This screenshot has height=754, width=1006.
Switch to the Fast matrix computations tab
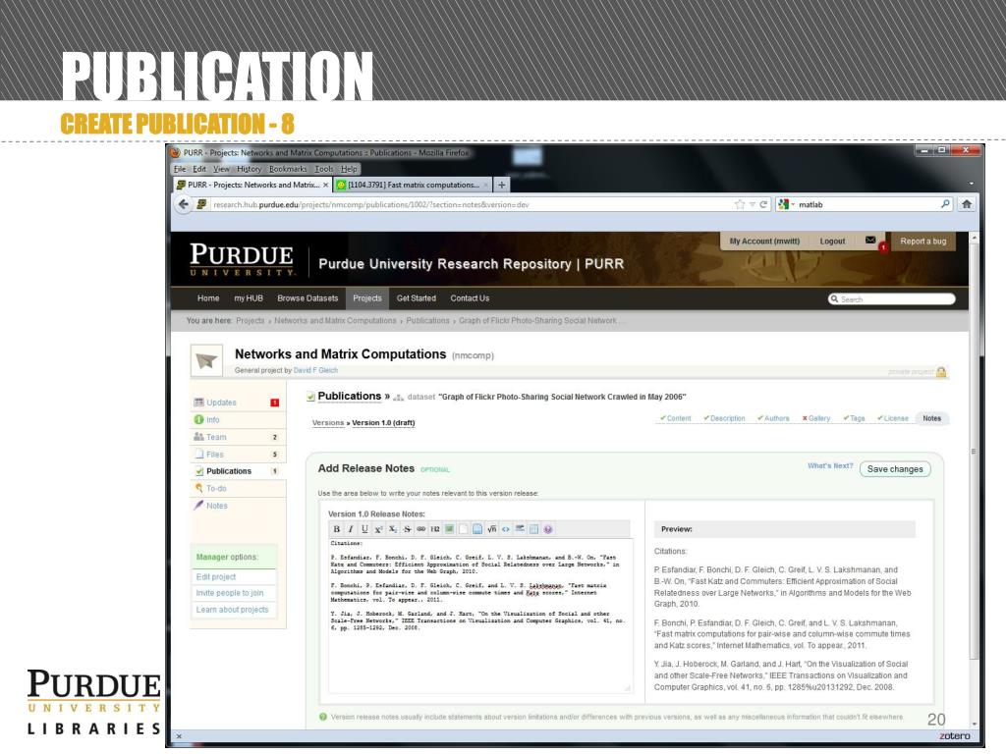point(414,185)
